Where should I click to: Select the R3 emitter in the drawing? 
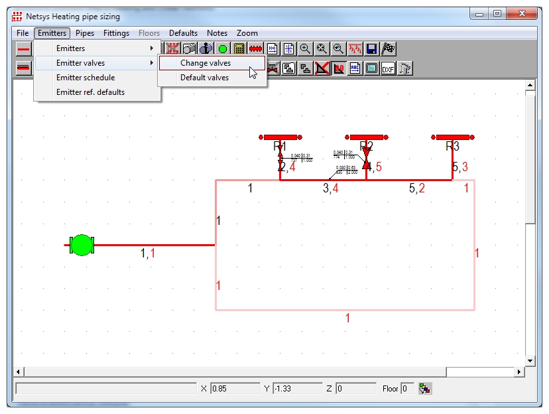click(453, 137)
